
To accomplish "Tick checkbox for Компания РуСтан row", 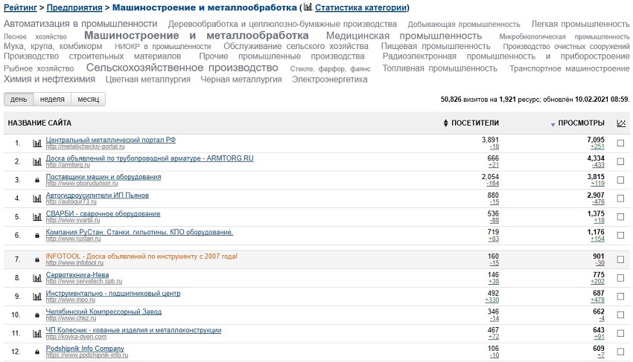I will pos(620,236).
